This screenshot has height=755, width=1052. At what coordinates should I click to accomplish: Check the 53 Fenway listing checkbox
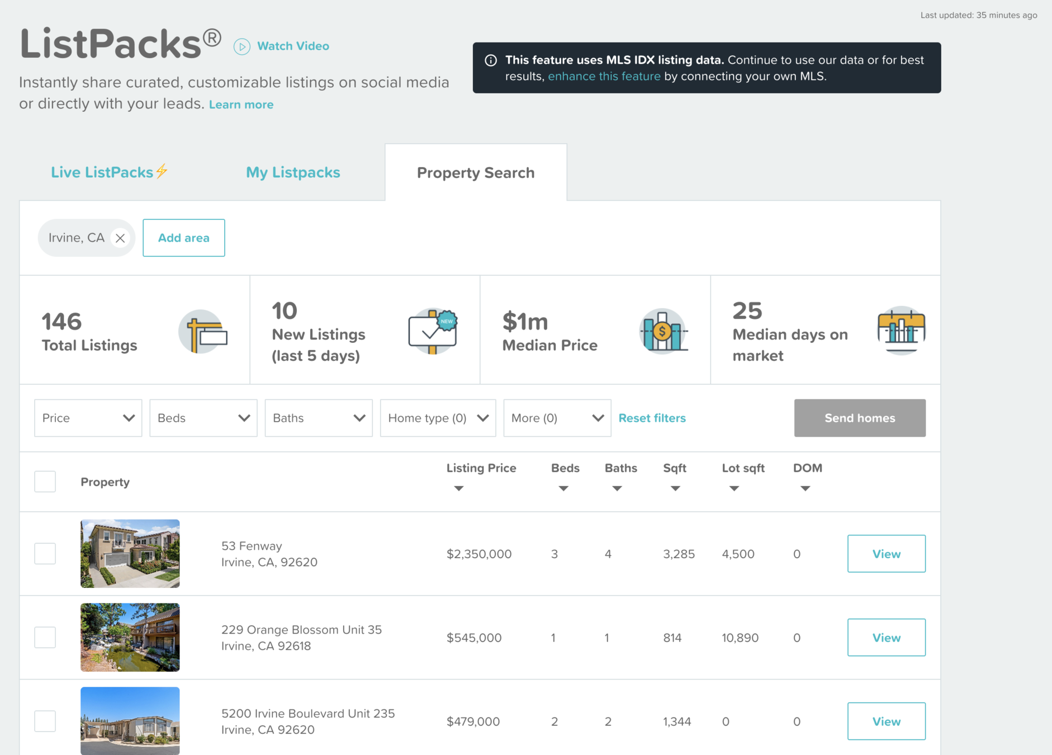[x=45, y=554]
